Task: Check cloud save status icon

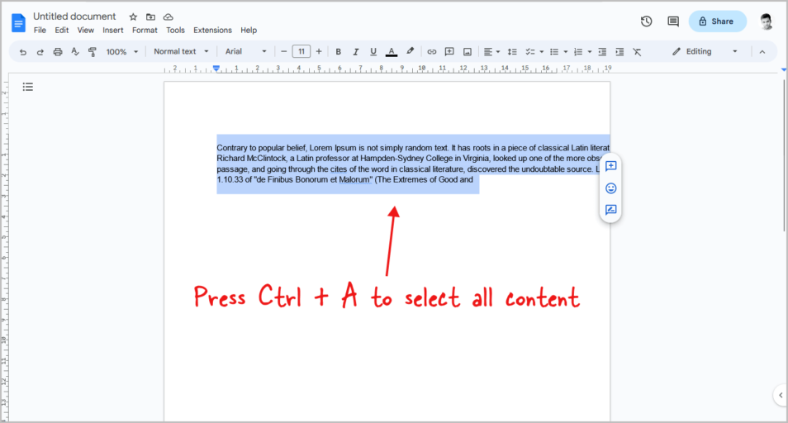Action: pos(169,17)
